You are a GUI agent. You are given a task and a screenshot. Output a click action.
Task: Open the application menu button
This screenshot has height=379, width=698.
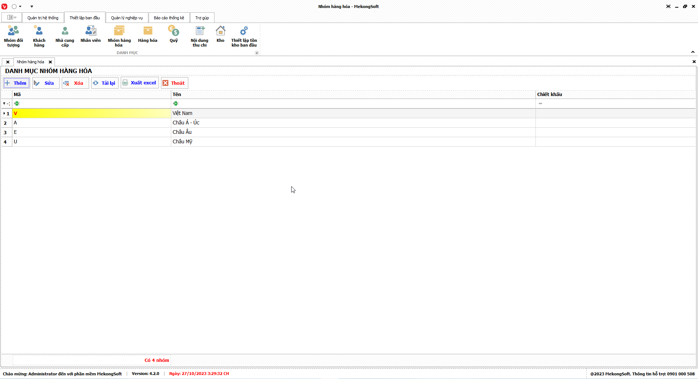12,17
